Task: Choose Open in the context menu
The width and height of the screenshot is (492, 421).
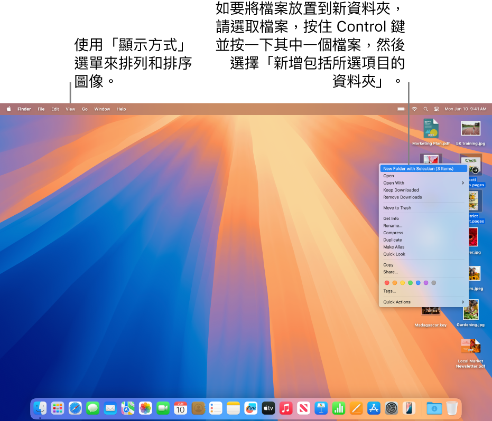Action: coord(424,176)
